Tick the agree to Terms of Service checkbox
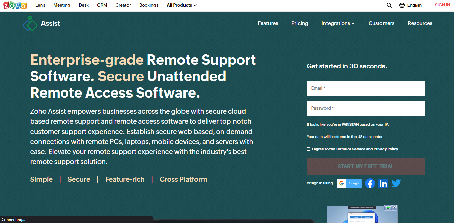 (x=309, y=149)
